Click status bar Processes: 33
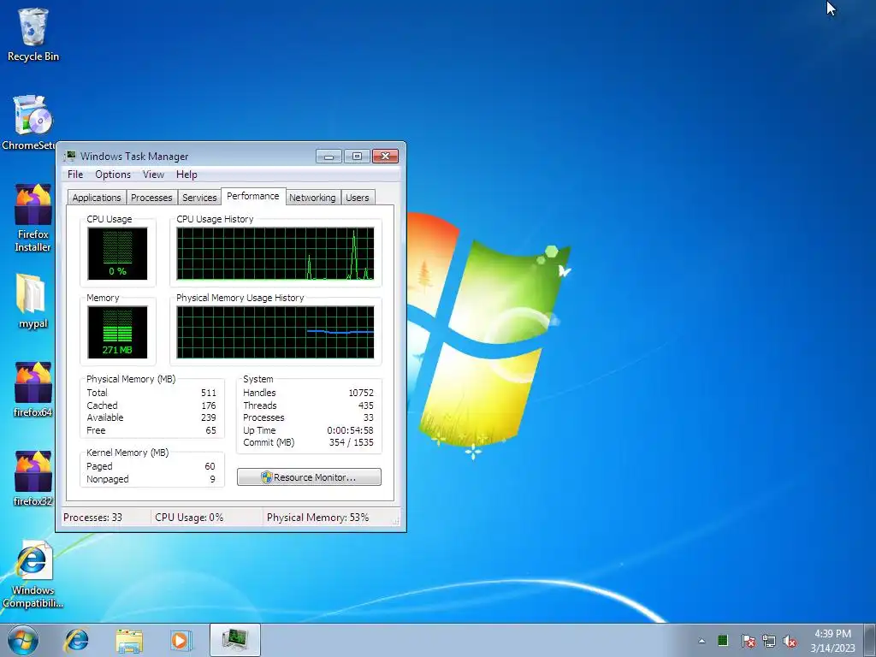Viewport: 876px width, 657px height. tap(92, 518)
